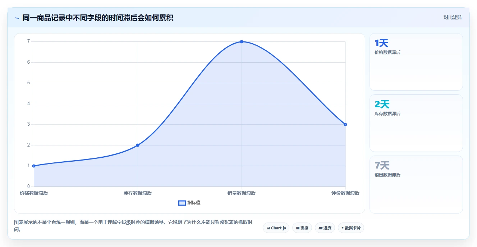Toggle the 指标值 legend item
Screen dimensions: 477x247
pyautogui.click(x=189, y=203)
